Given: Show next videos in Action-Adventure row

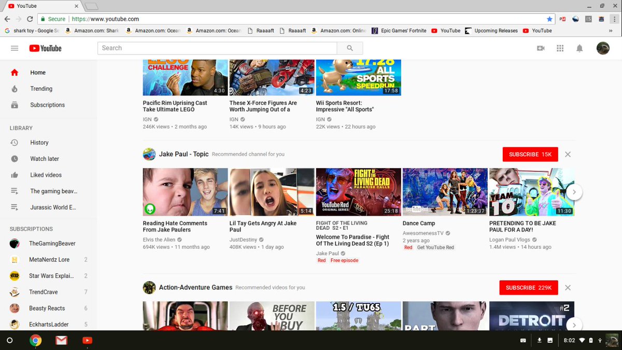Looking at the screenshot, I should [x=573, y=325].
